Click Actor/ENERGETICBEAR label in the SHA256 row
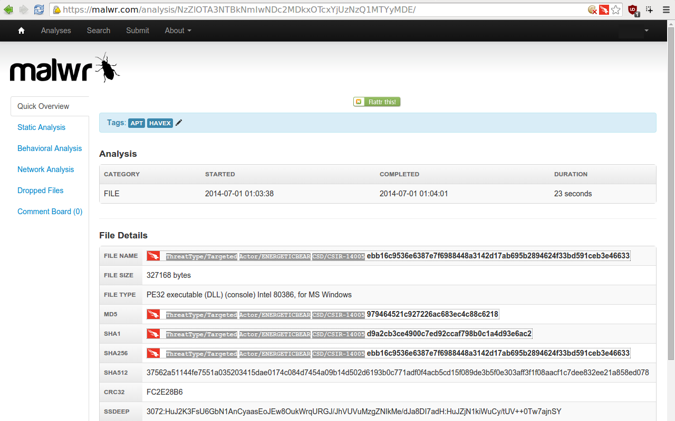 coord(275,354)
